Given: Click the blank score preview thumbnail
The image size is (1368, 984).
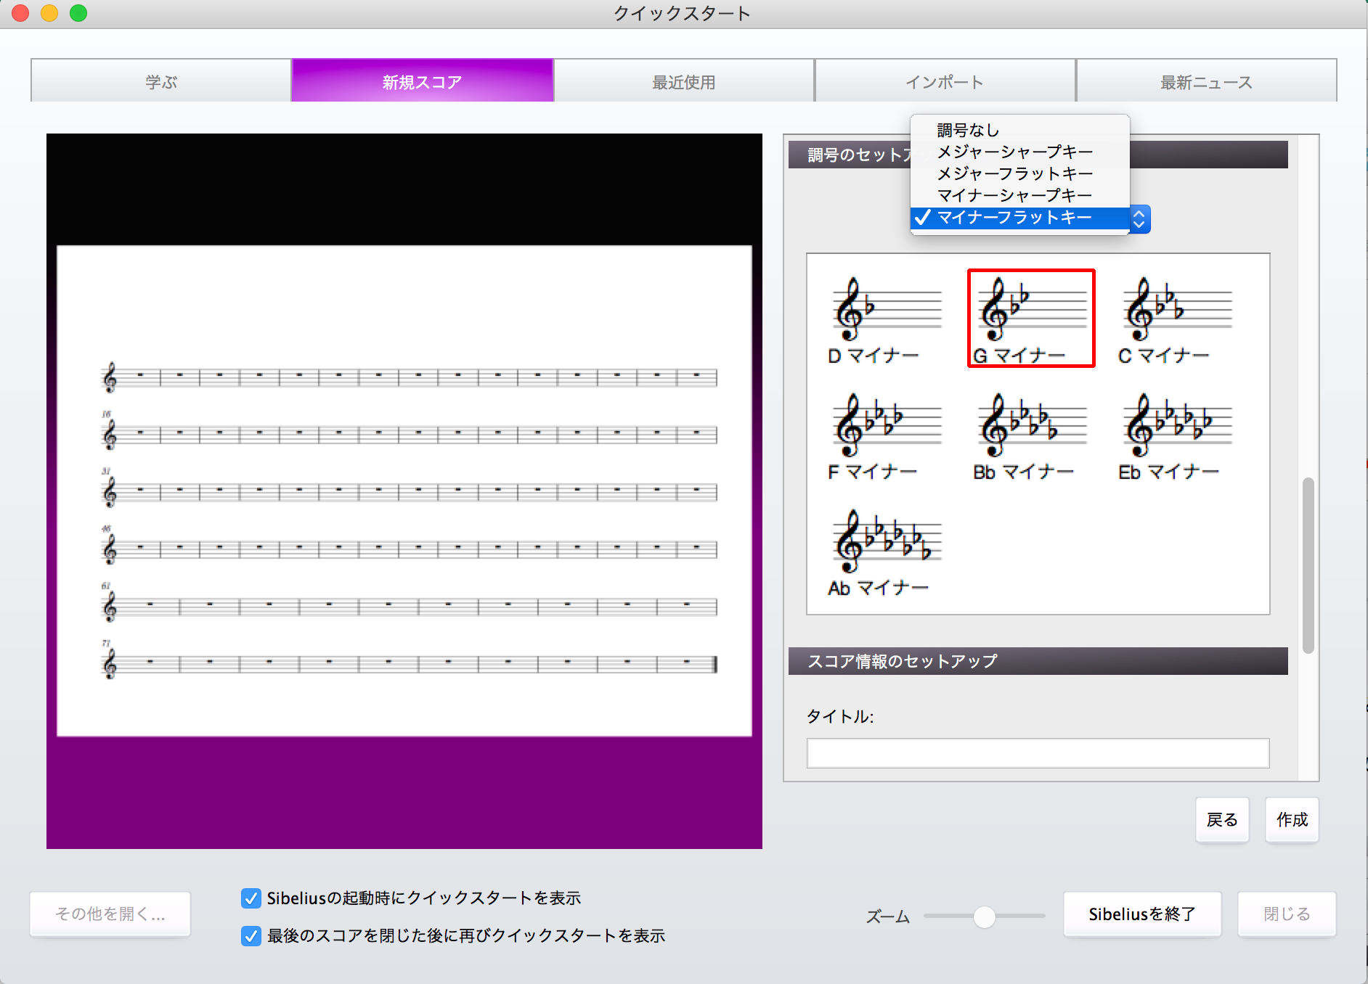Looking at the screenshot, I should click(404, 491).
